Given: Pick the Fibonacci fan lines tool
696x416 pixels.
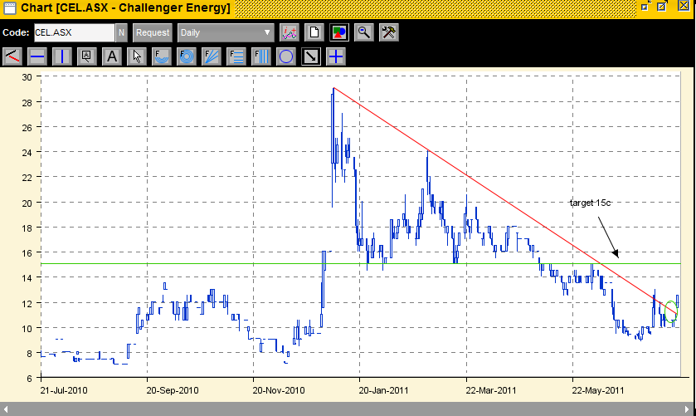Looking at the screenshot, I should point(212,56).
